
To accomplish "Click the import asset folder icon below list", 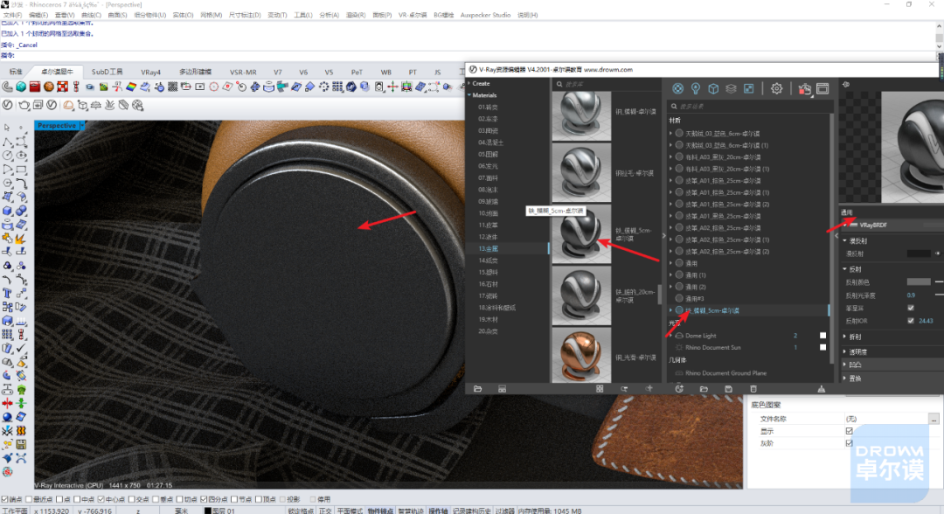I will [704, 389].
